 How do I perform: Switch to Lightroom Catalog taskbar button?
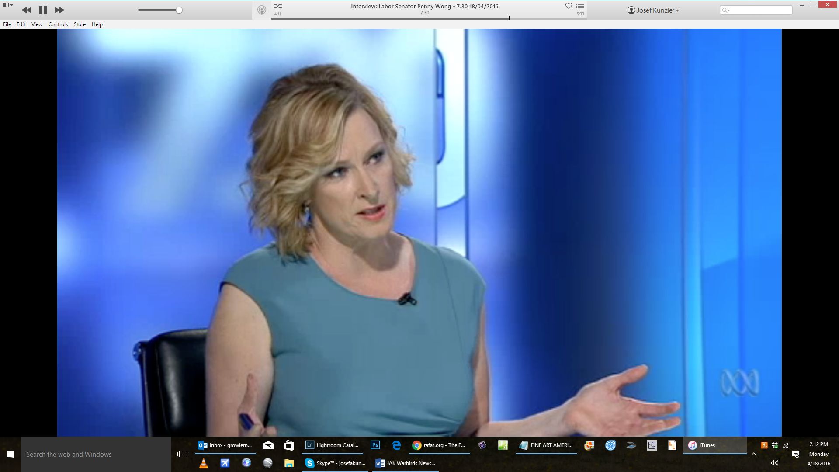pyautogui.click(x=333, y=445)
